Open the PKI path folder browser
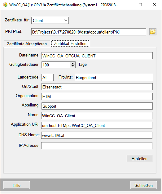Image resolution: width=162 pixels, height=194 pixels. [x=153, y=32]
